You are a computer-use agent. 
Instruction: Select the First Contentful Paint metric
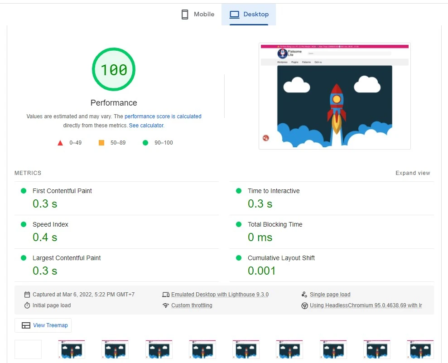coord(62,191)
